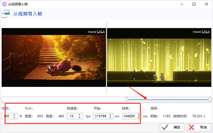Click the 从视频导入帧 header title text

point(28,14)
